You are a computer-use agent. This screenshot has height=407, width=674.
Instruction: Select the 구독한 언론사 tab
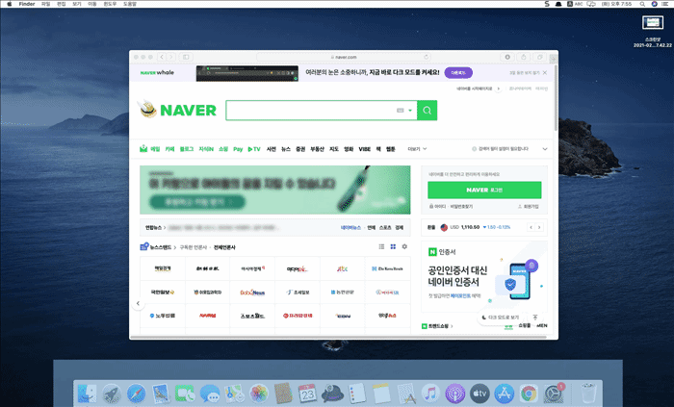pyautogui.click(x=193, y=247)
